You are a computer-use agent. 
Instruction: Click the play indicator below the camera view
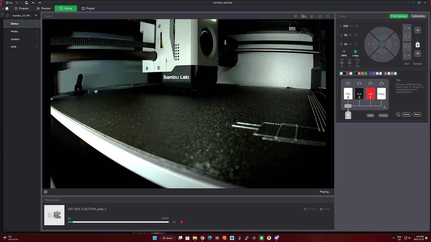click(x=46, y=192)
